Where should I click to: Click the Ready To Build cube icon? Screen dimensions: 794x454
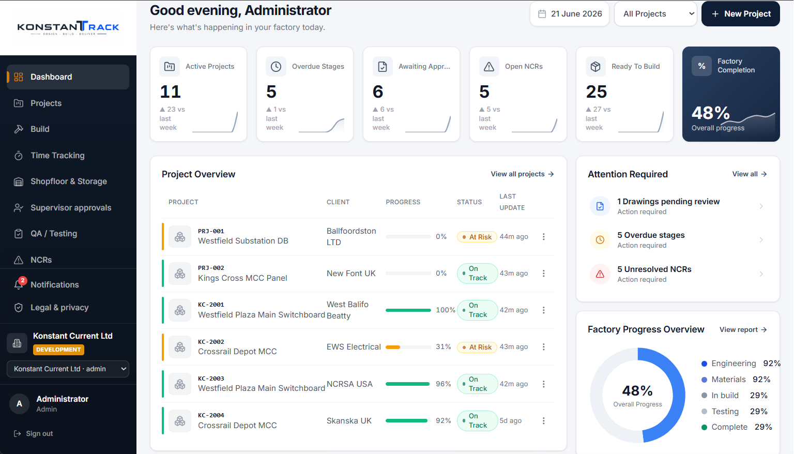[595, 67]
